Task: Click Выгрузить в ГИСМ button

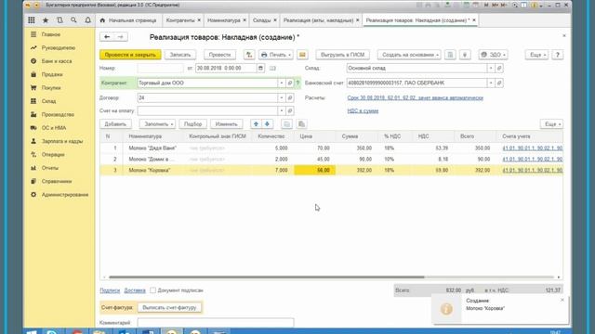Action: click(343, 55)
